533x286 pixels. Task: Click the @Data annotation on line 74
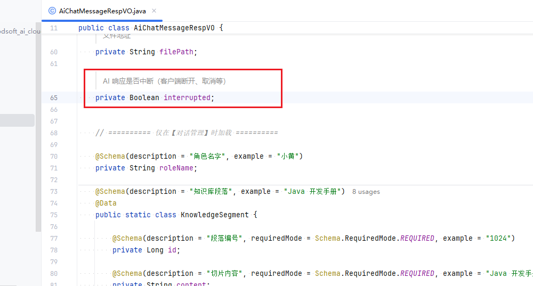click(x=106, y=203)
